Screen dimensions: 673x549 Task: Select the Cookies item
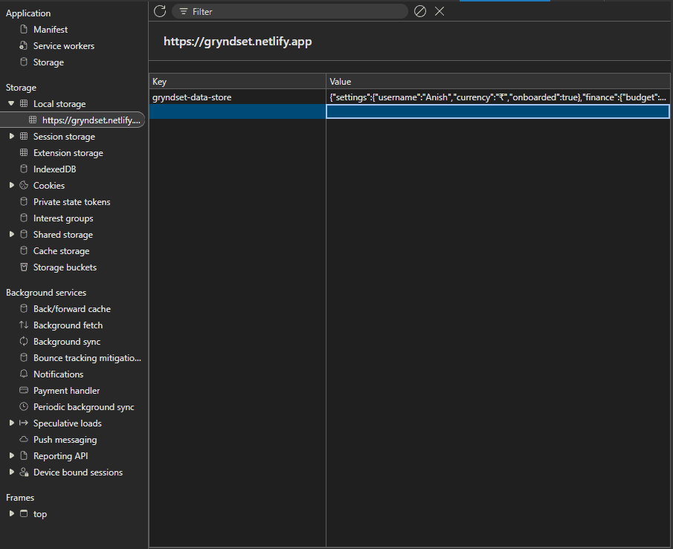49,185
